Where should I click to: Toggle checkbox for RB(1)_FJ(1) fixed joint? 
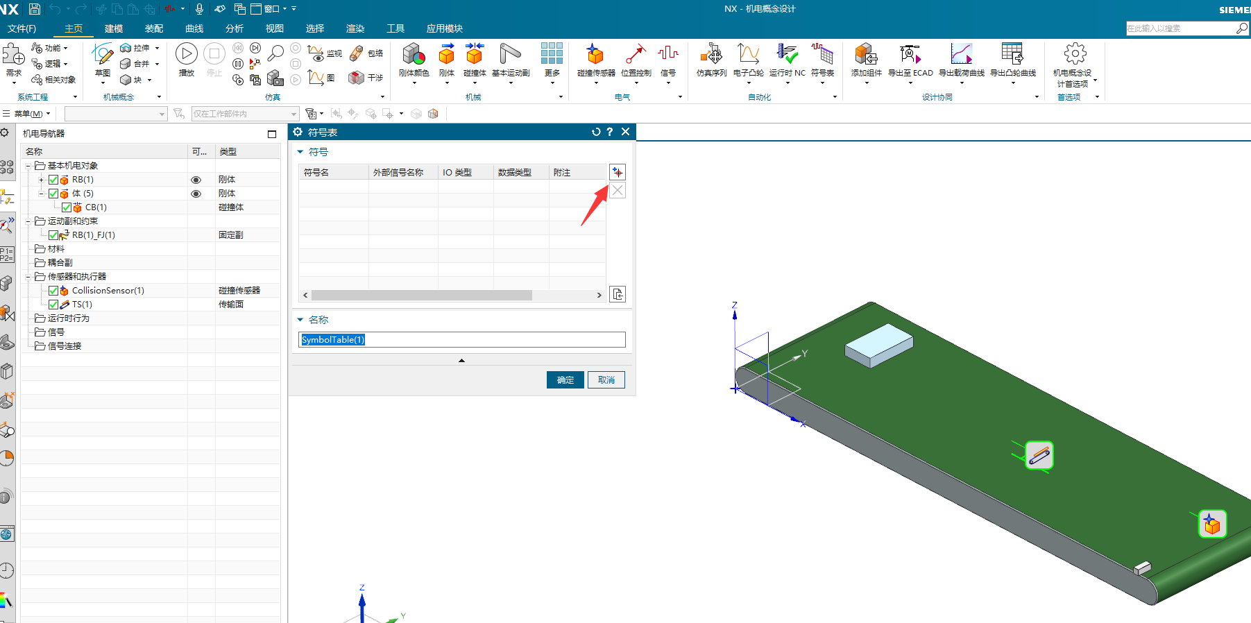point(53,235)
